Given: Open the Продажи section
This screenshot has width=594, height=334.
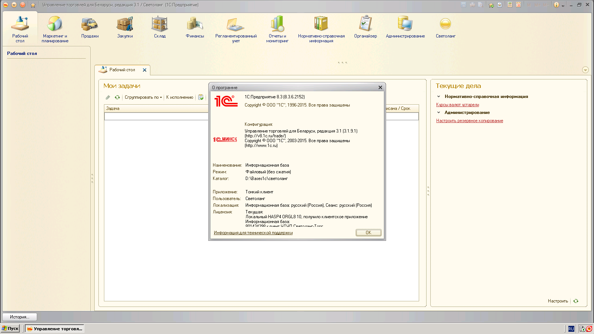Looking at the screenshot, I should tap(90, 27).
